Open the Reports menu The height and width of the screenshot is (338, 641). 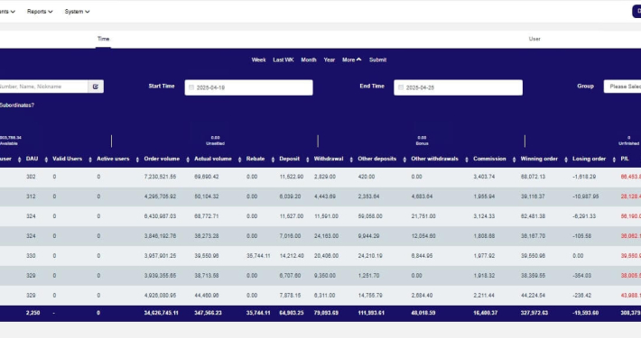click(40, 12)
